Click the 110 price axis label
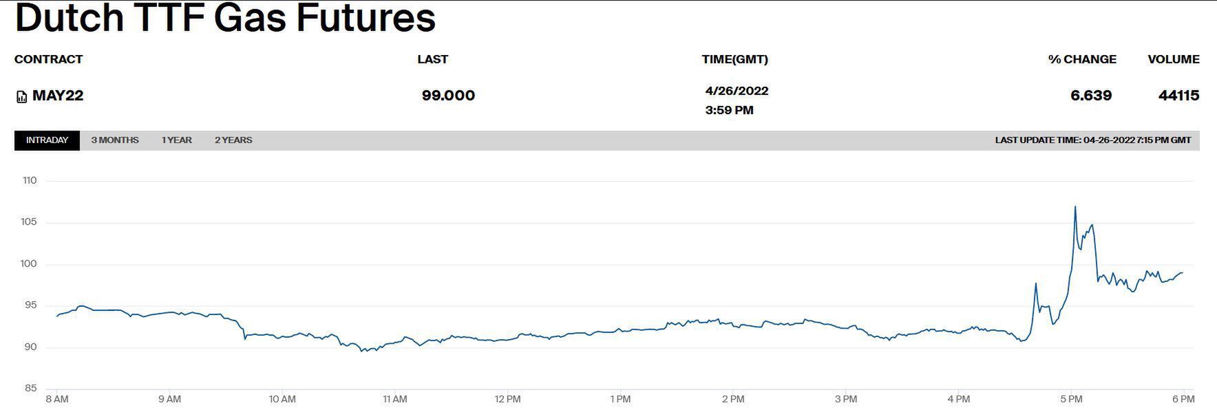The width and height of the screenshot is (1217, 412). 30,181
